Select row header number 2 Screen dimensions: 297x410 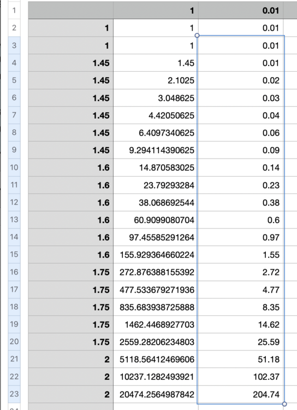14,28
